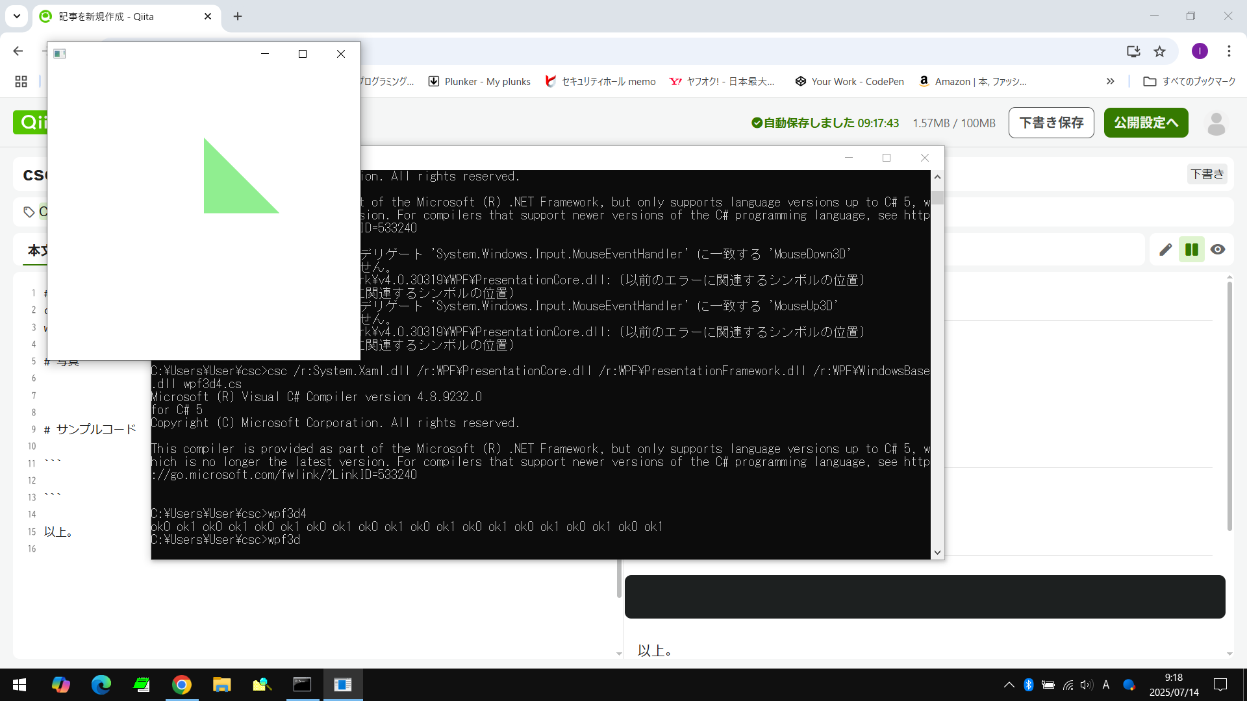Open the bookmarks apps grid icon

tap(21, 81)
